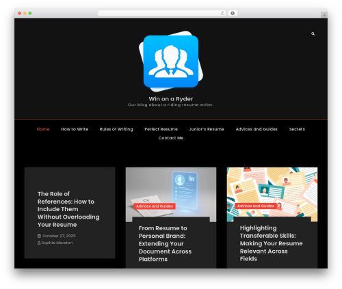This screenshot has height=289, width=342.
Task: Click the tagline about a riding resume writer
Action: 170,105
